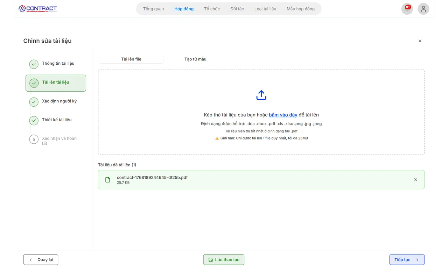Jump to step 5 Xác nhận và hoàn tất
This screenshot has width=448, height=280.
59,141
